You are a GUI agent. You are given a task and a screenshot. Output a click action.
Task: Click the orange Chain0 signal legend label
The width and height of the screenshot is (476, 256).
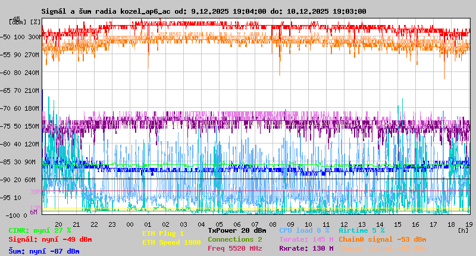[x=382, y=239]
